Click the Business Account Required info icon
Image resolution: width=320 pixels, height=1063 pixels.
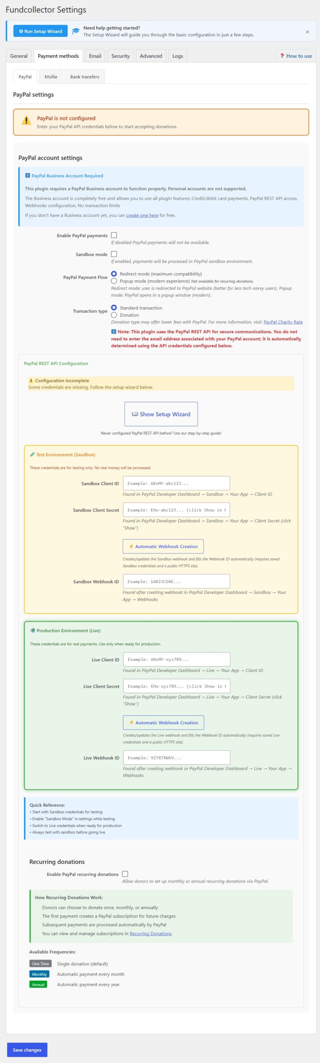(28, 176)
